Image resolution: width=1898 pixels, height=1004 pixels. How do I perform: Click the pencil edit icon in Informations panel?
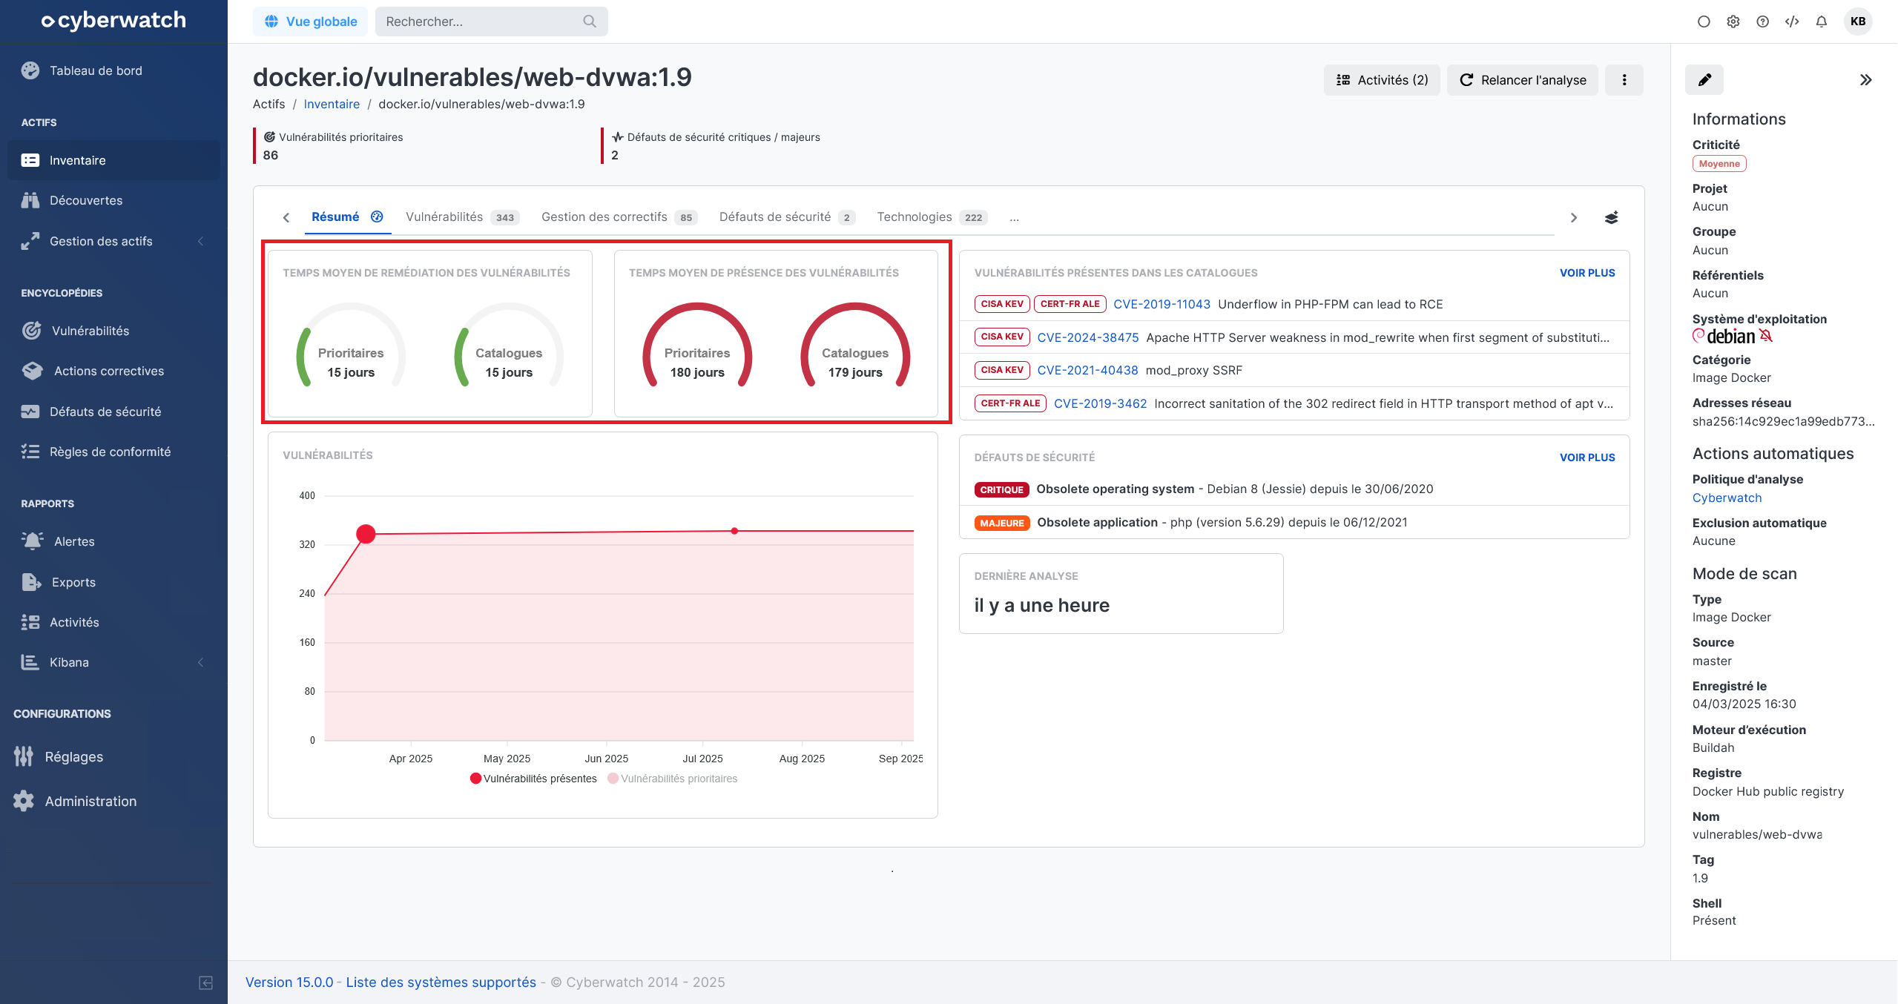point(1704,80)
